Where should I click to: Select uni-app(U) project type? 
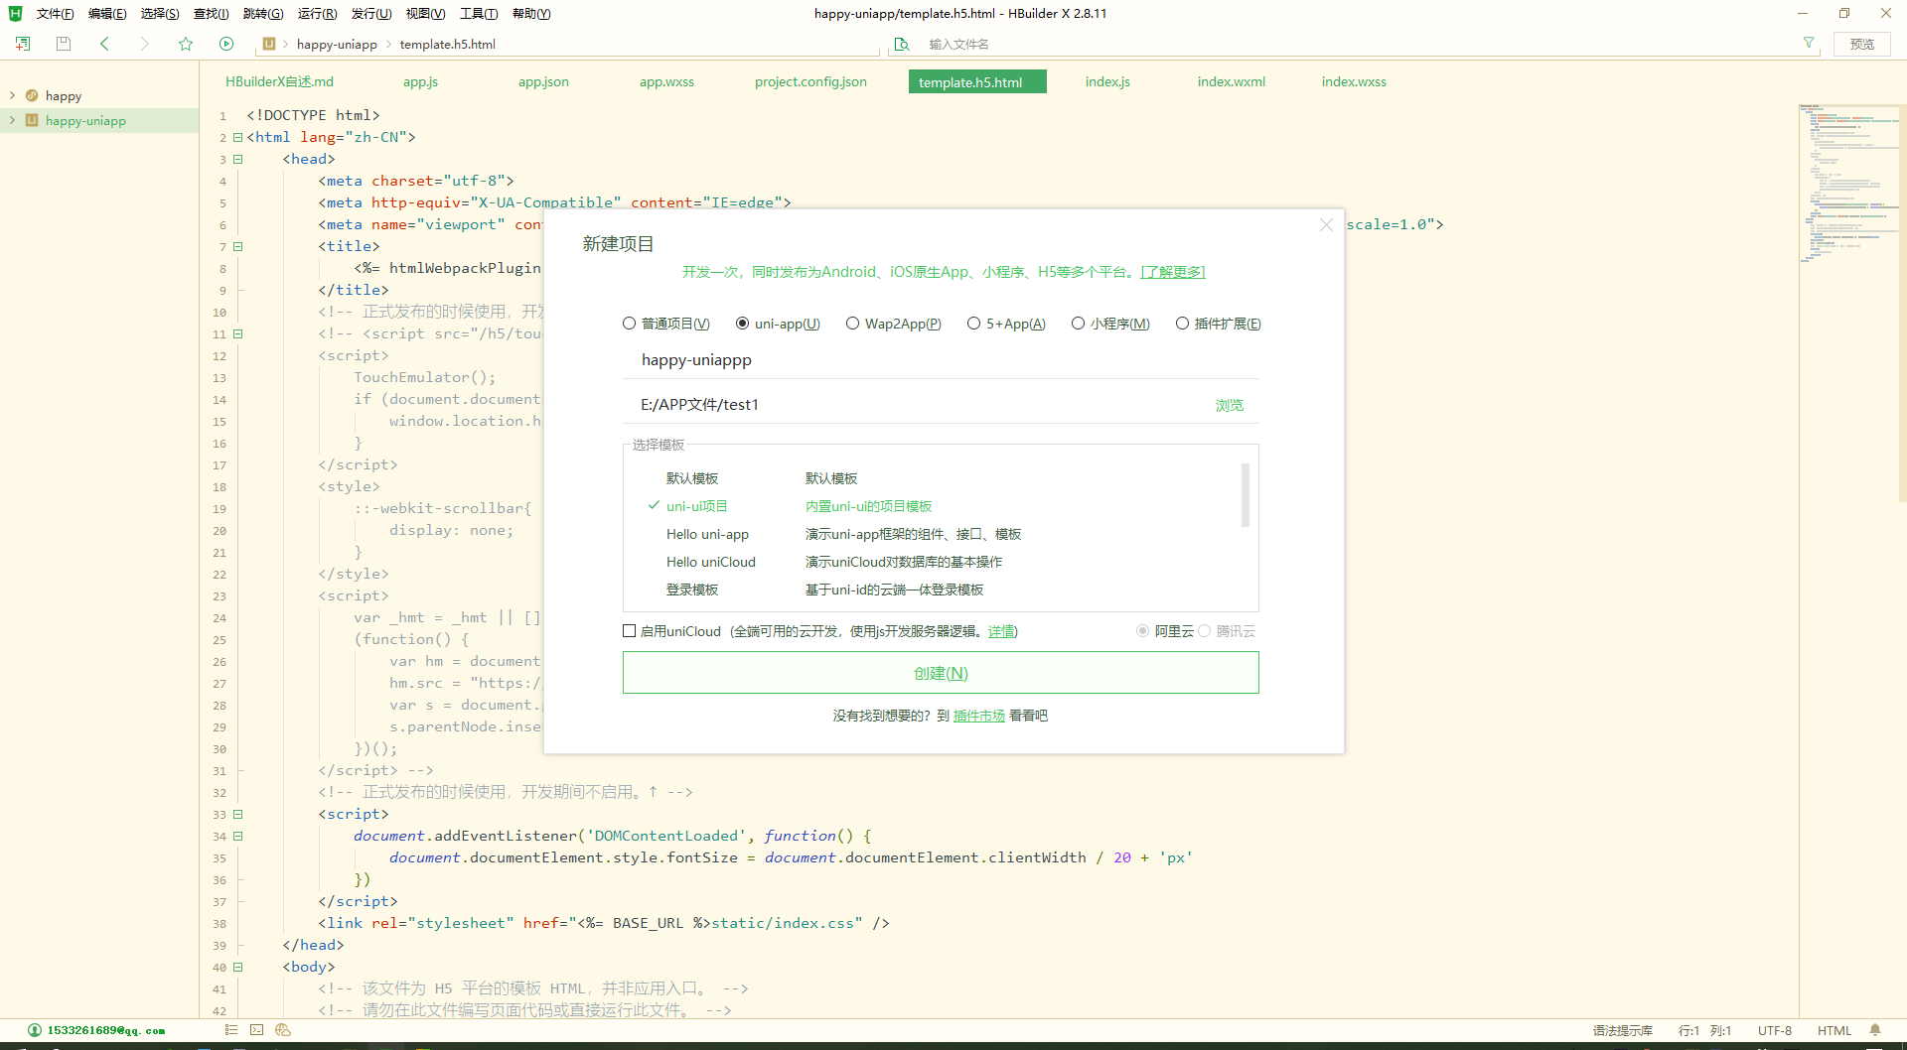[778, 324]
